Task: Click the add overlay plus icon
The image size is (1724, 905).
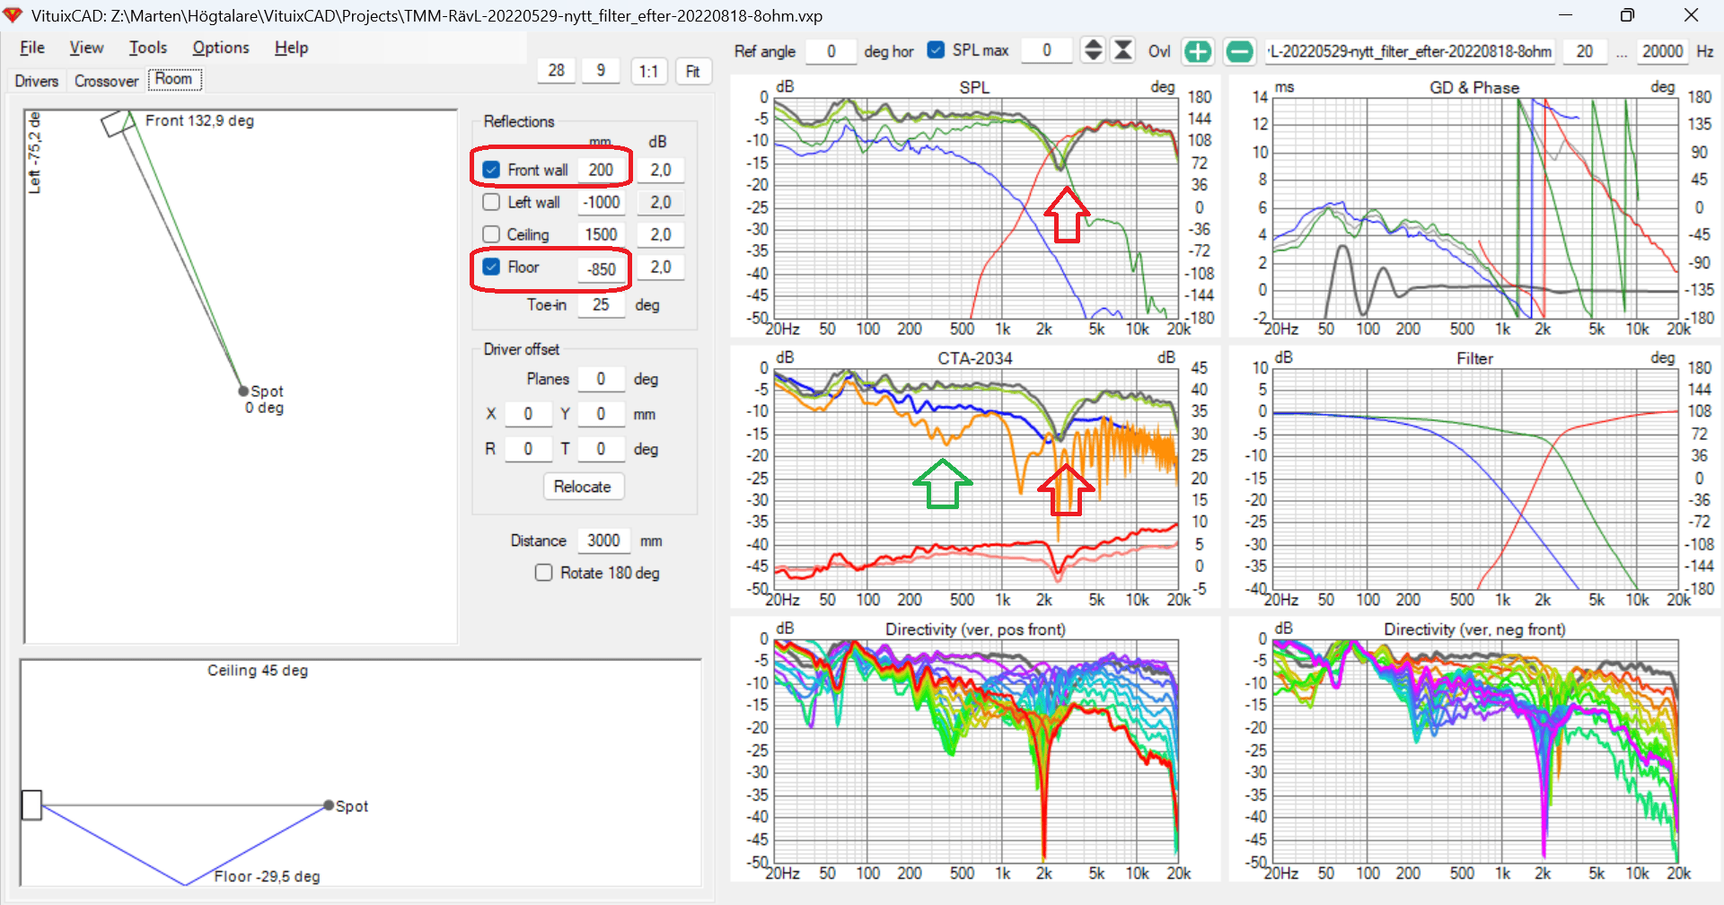Action: coord(1198,52)
